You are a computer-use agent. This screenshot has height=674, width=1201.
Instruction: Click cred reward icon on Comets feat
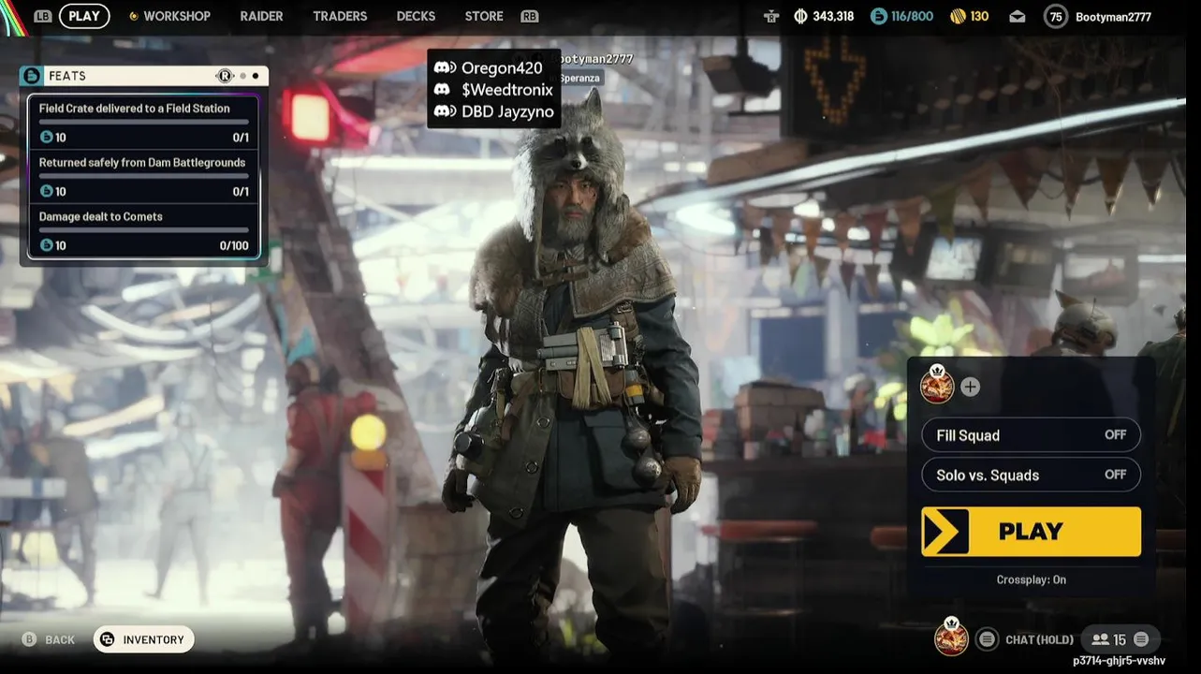coord(46,246)
